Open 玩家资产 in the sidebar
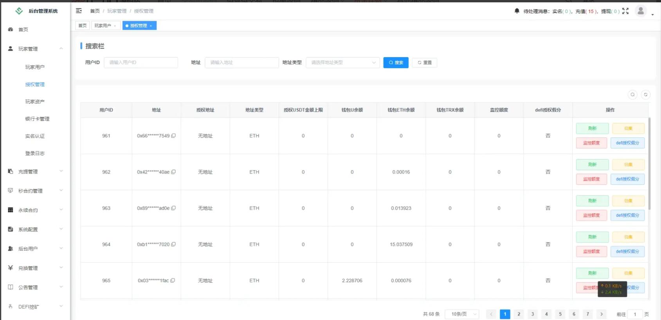The image size is (661, 320). click(35, 102)
